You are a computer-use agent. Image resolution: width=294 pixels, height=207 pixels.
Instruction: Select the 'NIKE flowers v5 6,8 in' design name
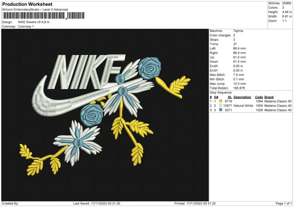tap(34, 22)
